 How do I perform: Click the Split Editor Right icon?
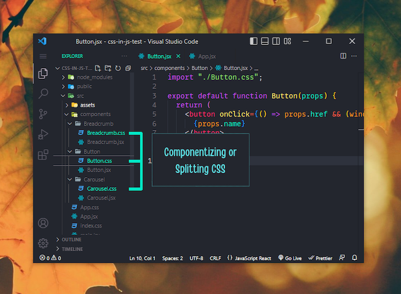pos(343,56)
